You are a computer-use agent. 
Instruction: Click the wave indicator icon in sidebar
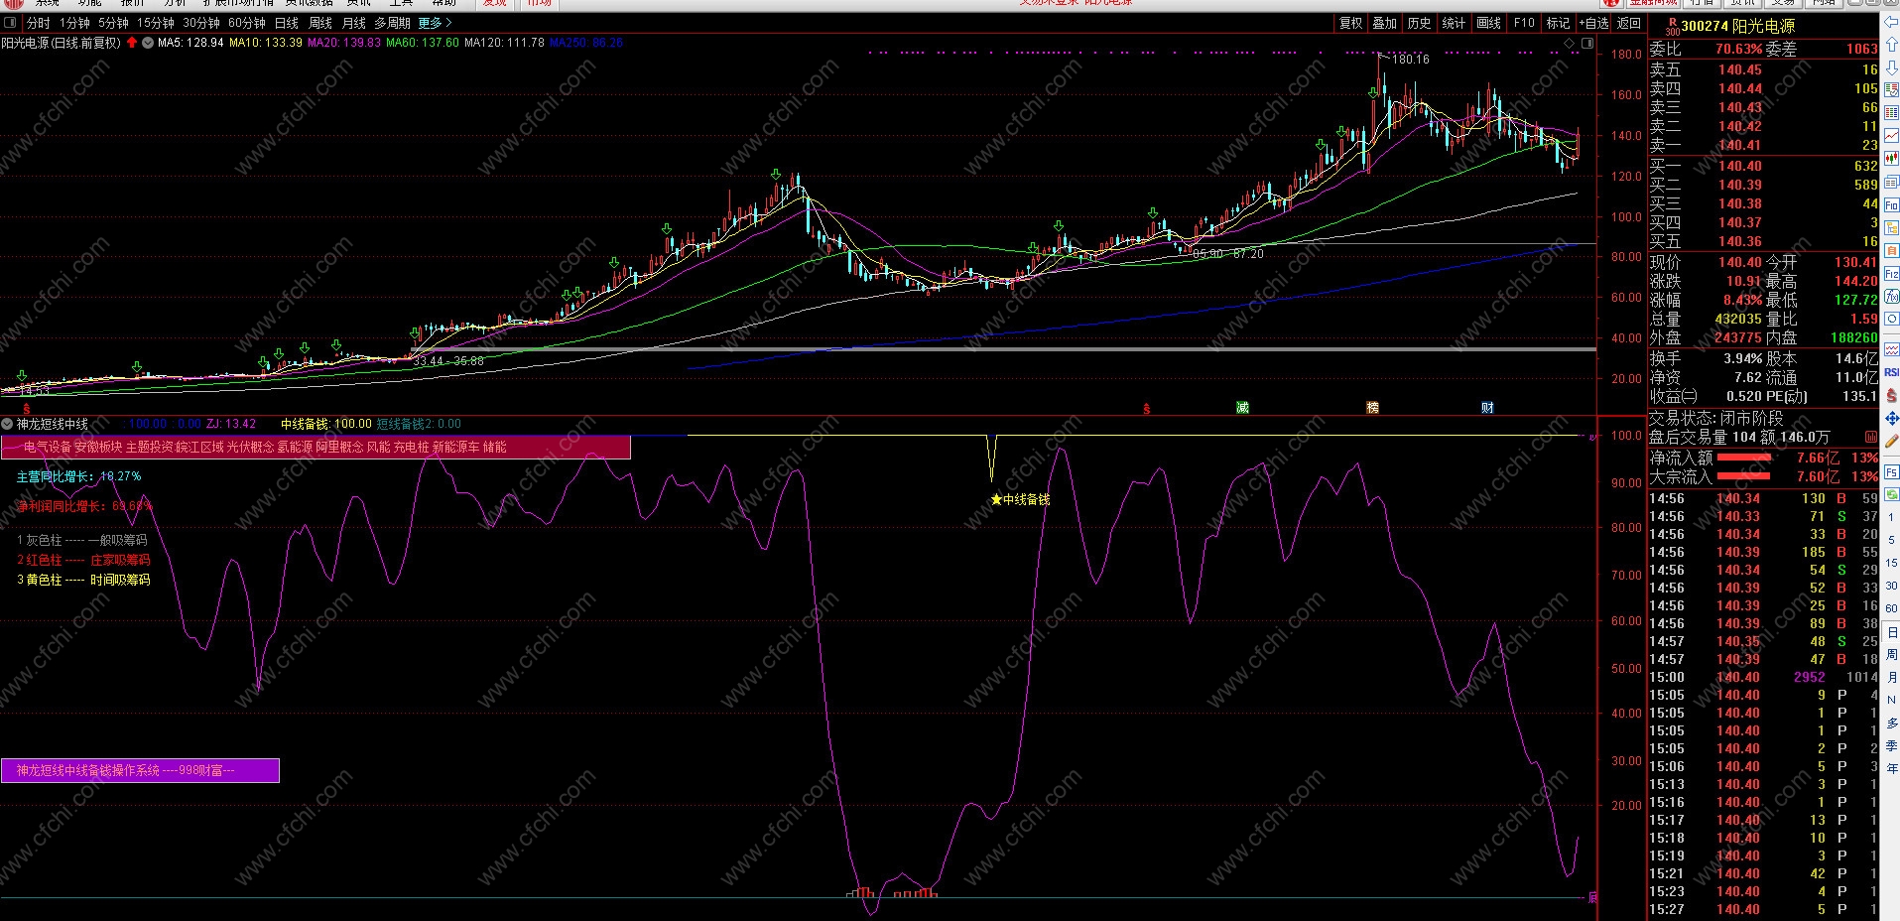1891,349
